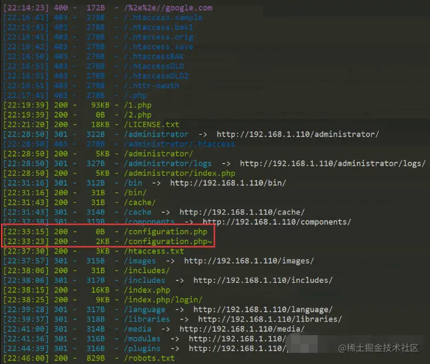Viewport: 430px width, 364px height.
Task: Select the /.htaccess.save path
Action: point(158,47)
